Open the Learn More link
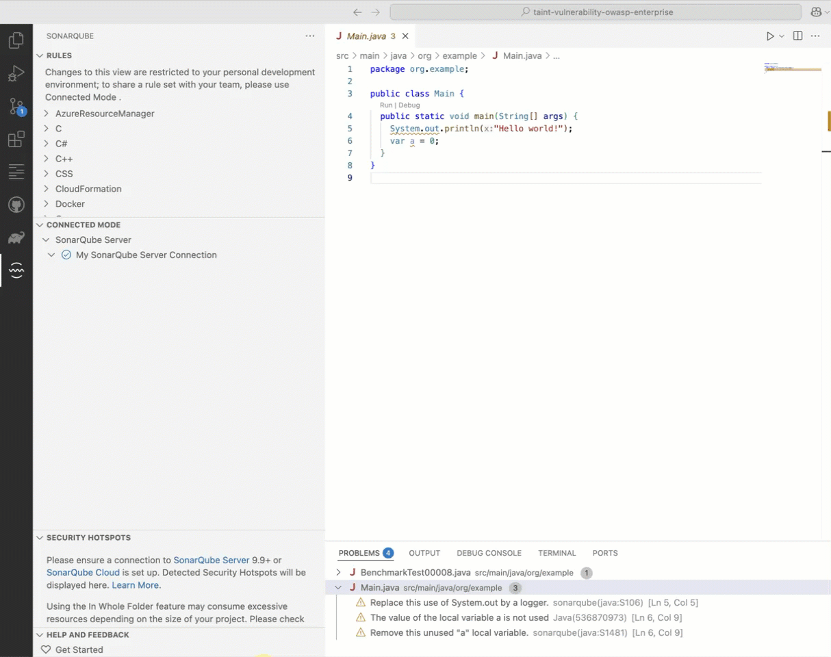This screenshot has width=831, height=657. pos(135,585)
